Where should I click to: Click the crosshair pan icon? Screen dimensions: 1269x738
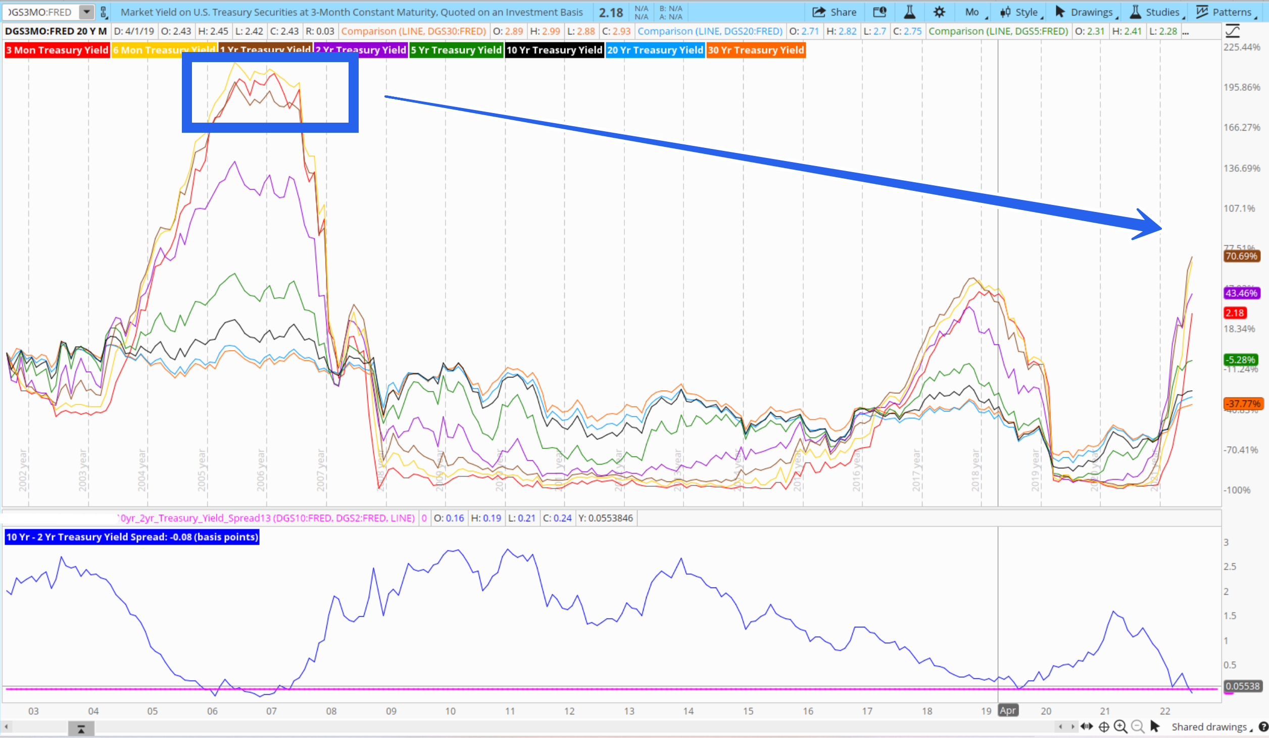coord(1104,726)
